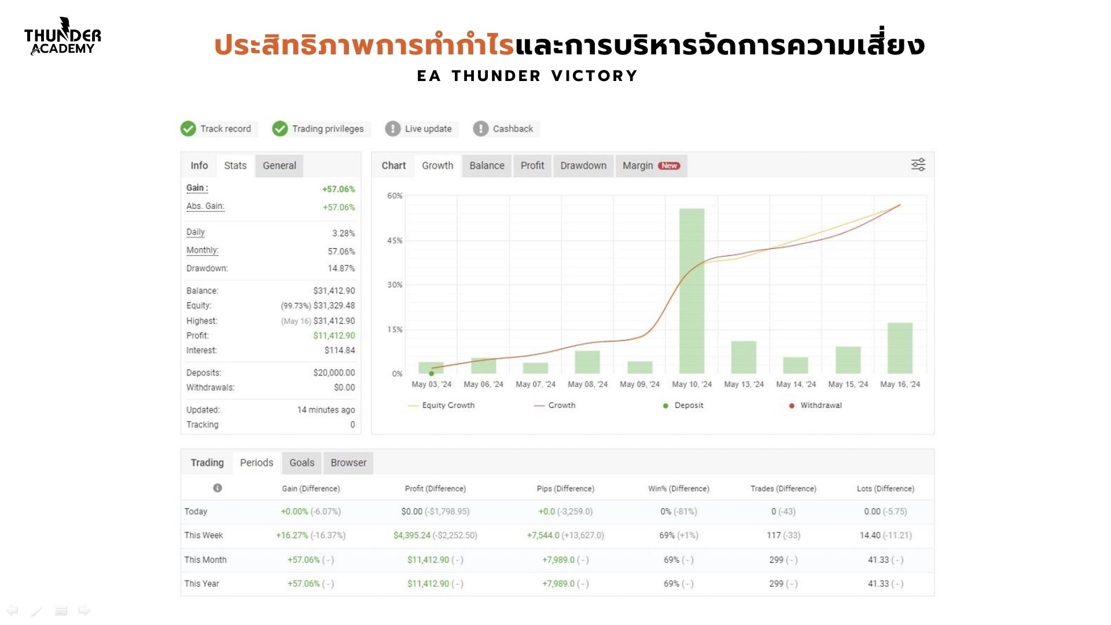1111x625 pixels.
Task: Click the May 16, '24 bar
Action: click(x=900, y=348)
